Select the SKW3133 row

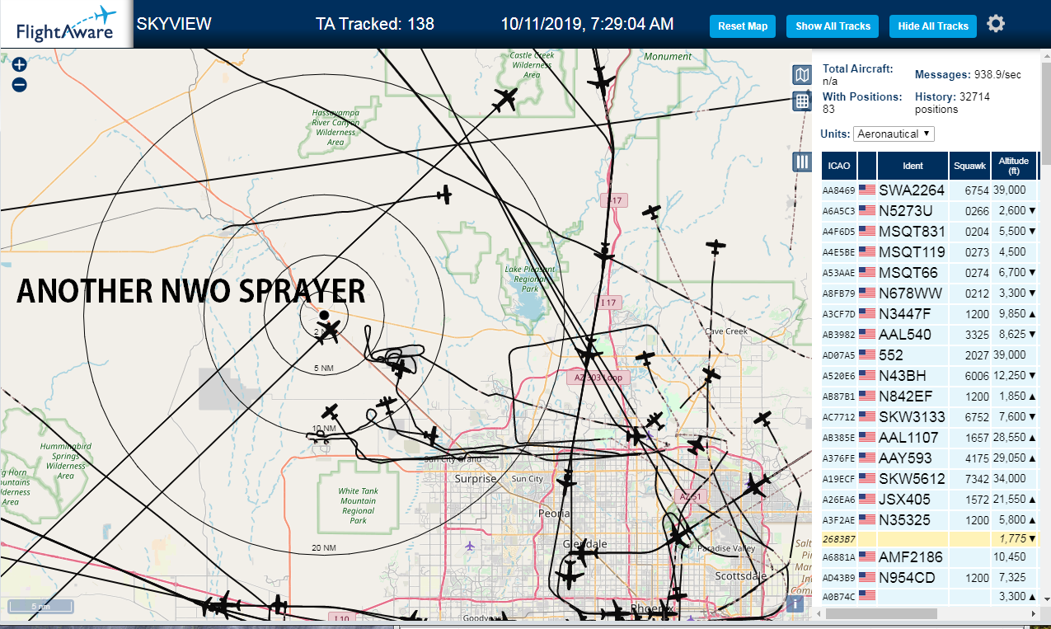pos(929,416)
